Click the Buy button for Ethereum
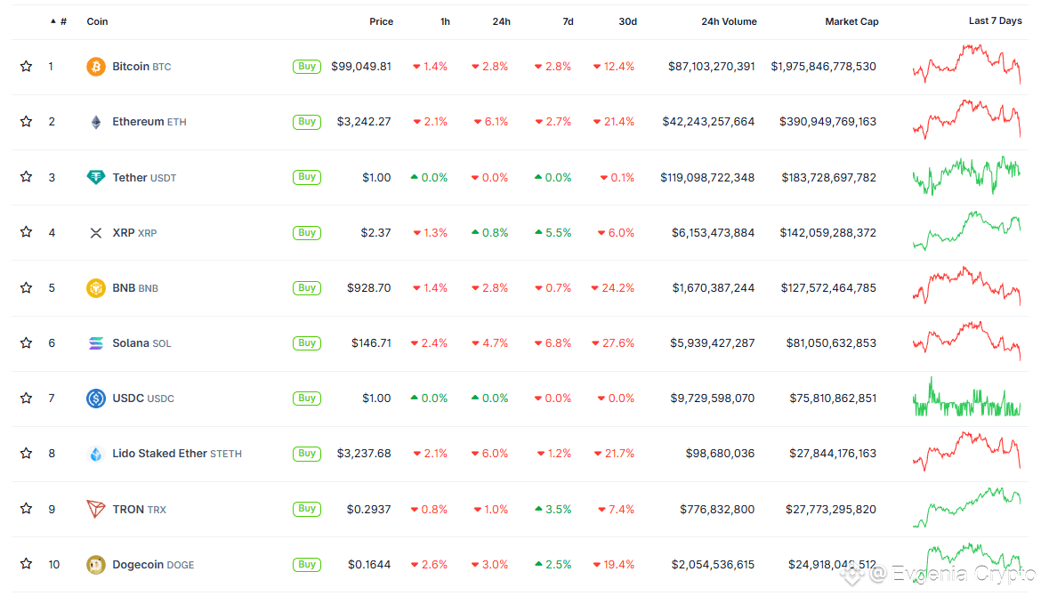 [306, 122]
